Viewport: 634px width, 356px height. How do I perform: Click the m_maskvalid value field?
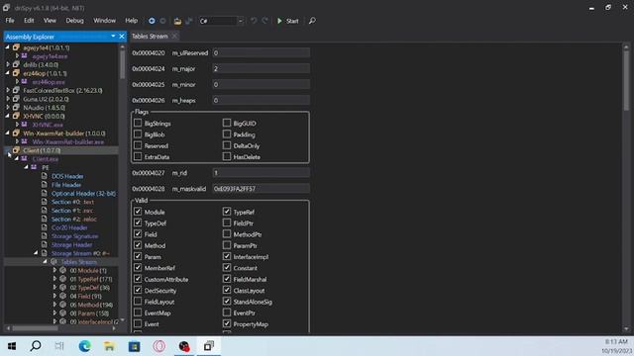coord(262,189)
